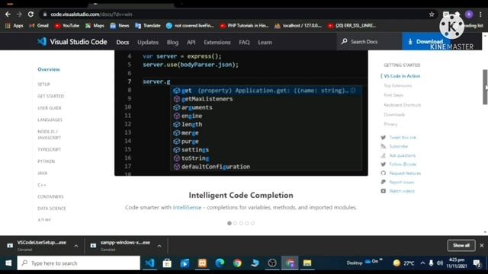Open Google Chrome from taskbar

click(x=237, y=263)
